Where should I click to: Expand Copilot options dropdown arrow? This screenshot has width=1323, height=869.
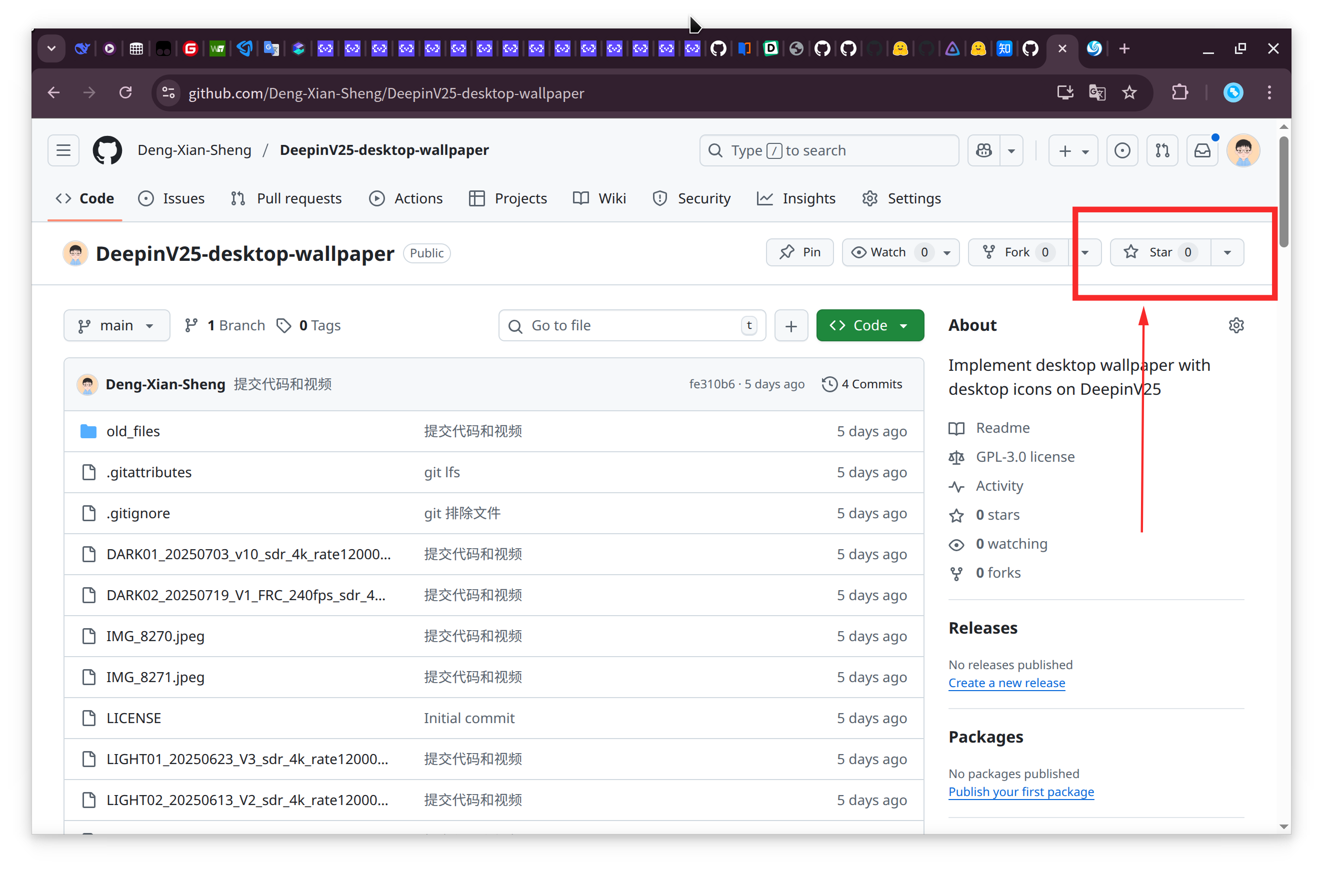1011,150
